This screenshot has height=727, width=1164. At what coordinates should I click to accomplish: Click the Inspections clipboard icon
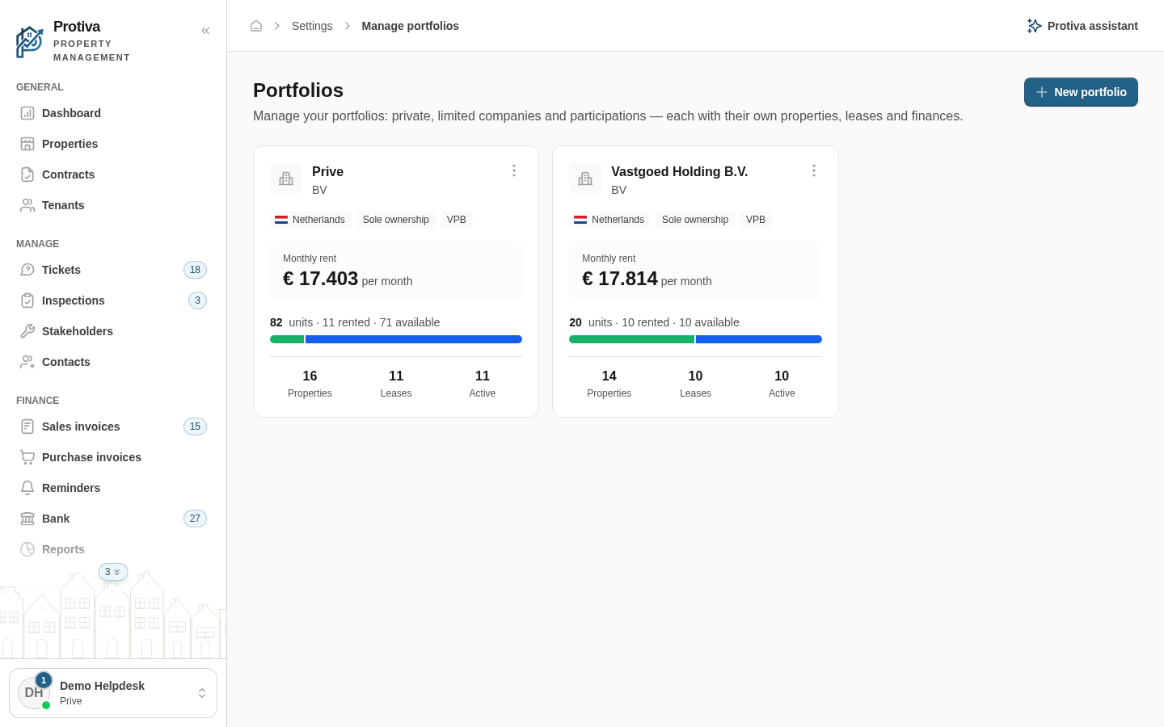pyautogui.click(x=27, y=300)
